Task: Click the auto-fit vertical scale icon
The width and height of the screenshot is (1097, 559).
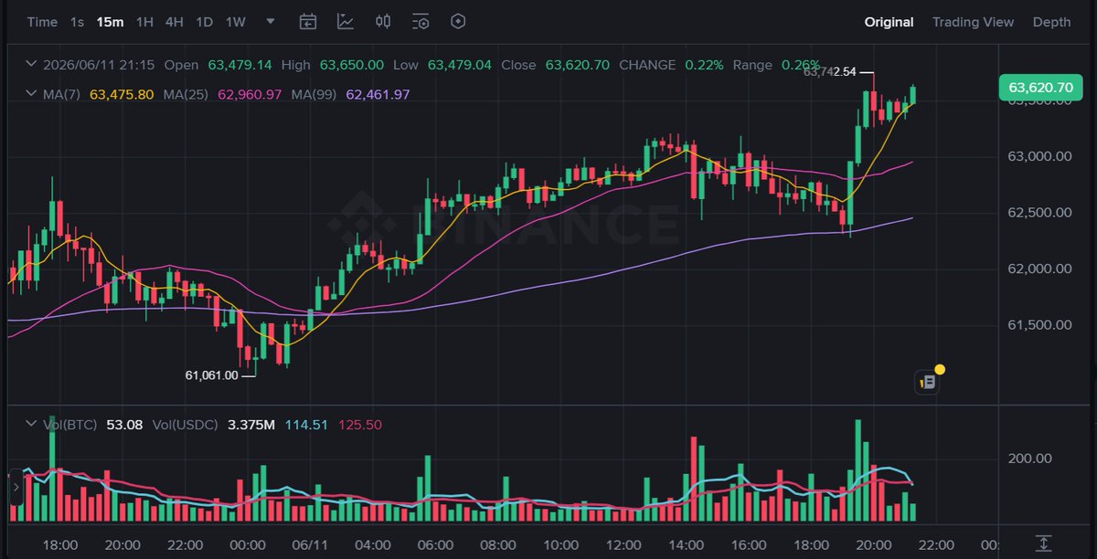Action: [1044, 543]
